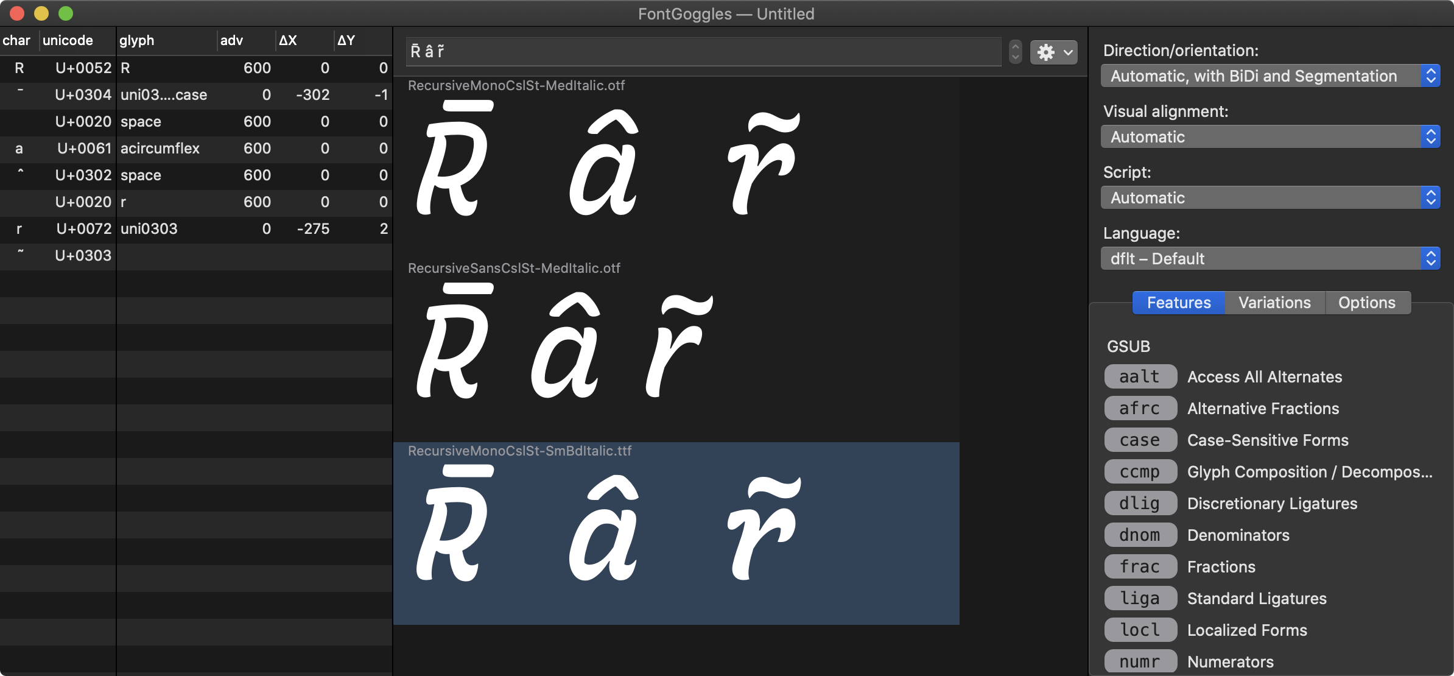Image resolution: width=1454 pixels, height=676 pixels.
Task: Toggle the locl feature tag
Action: (x=1140, y=630)
